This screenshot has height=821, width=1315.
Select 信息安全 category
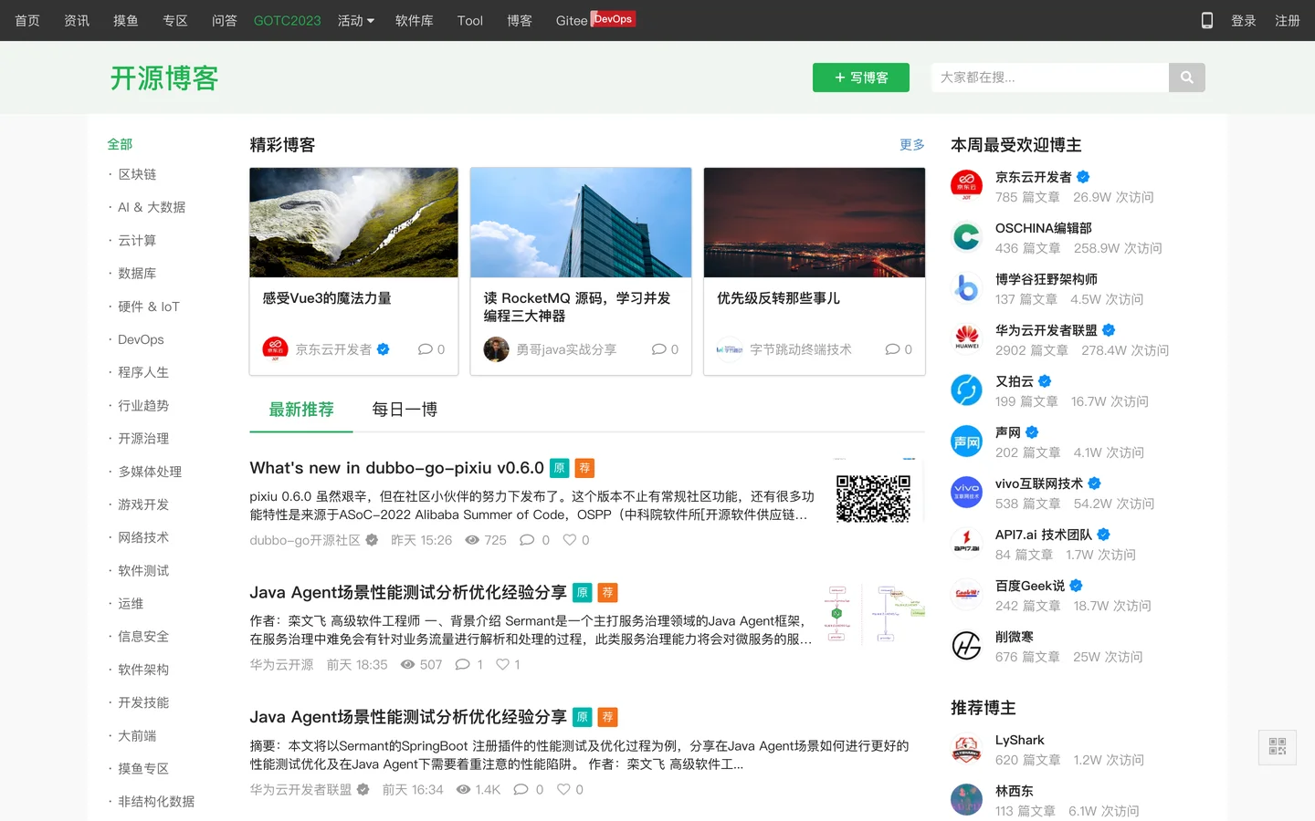pos(143,637)
